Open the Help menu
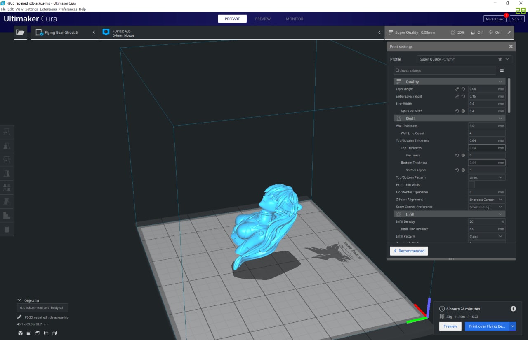Screen dimensions: 528x340 [x=82, y=9]
